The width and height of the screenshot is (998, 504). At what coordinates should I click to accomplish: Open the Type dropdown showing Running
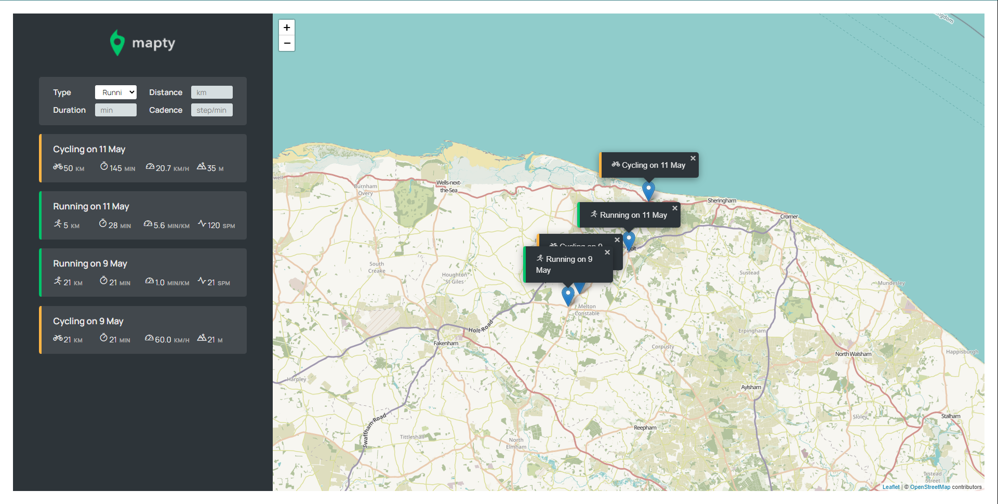pos(116,92)
